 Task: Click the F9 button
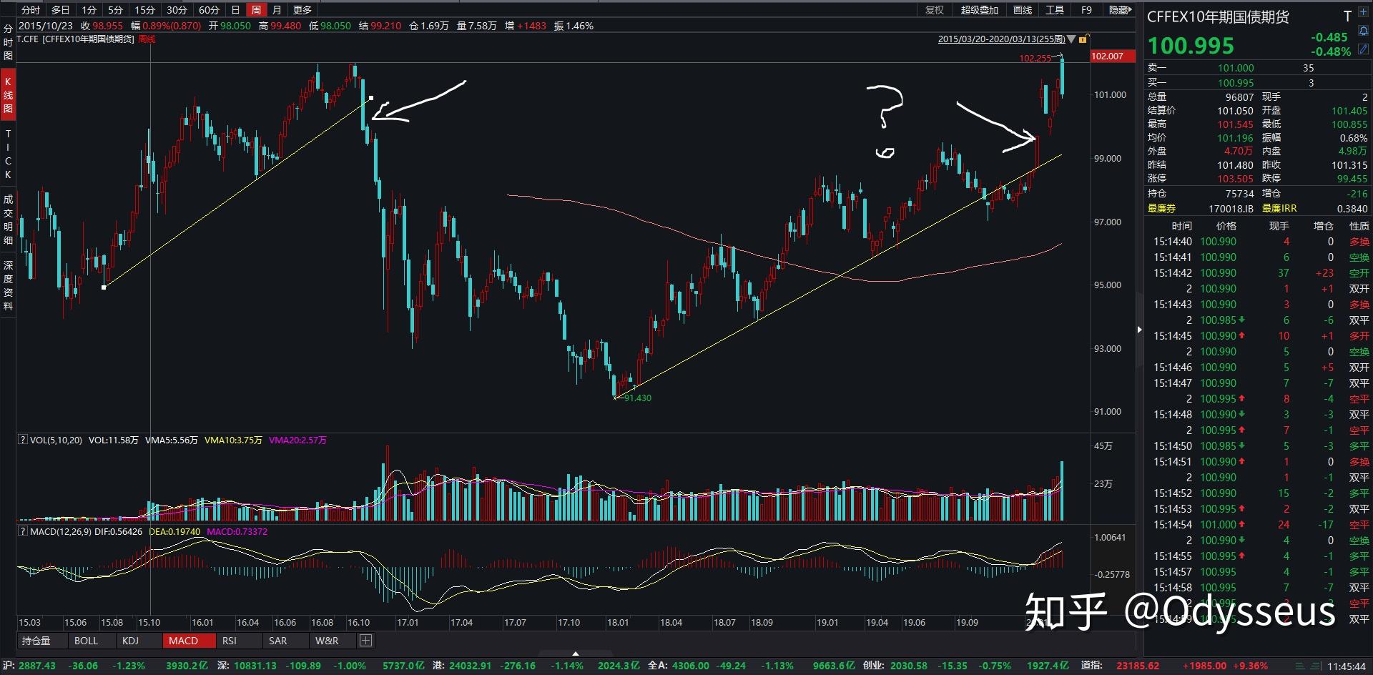pos(1086,10)
